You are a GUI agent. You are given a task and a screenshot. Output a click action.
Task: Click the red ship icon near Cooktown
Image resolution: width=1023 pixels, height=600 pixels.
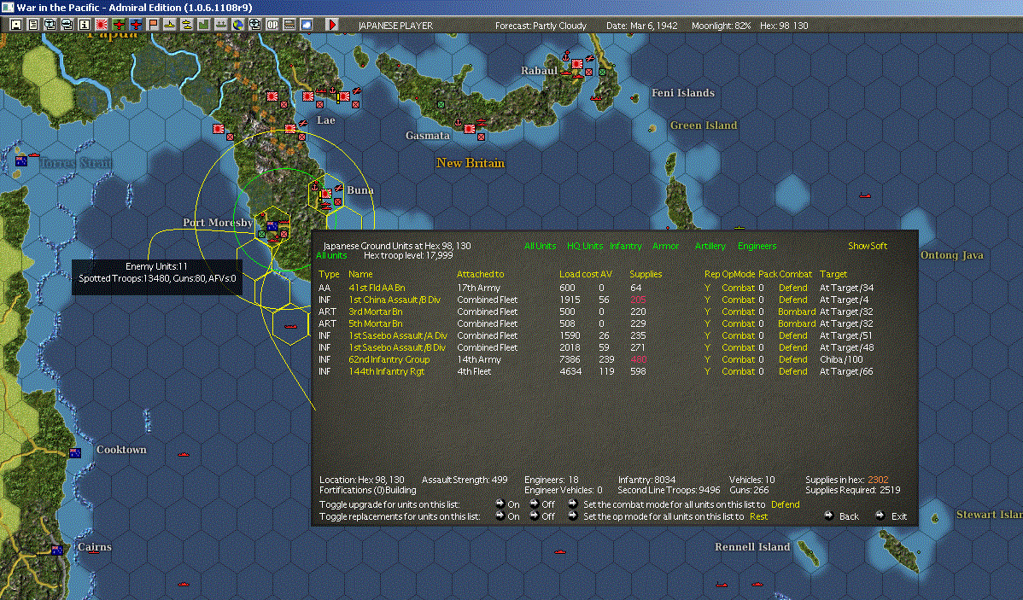point(184,453)
